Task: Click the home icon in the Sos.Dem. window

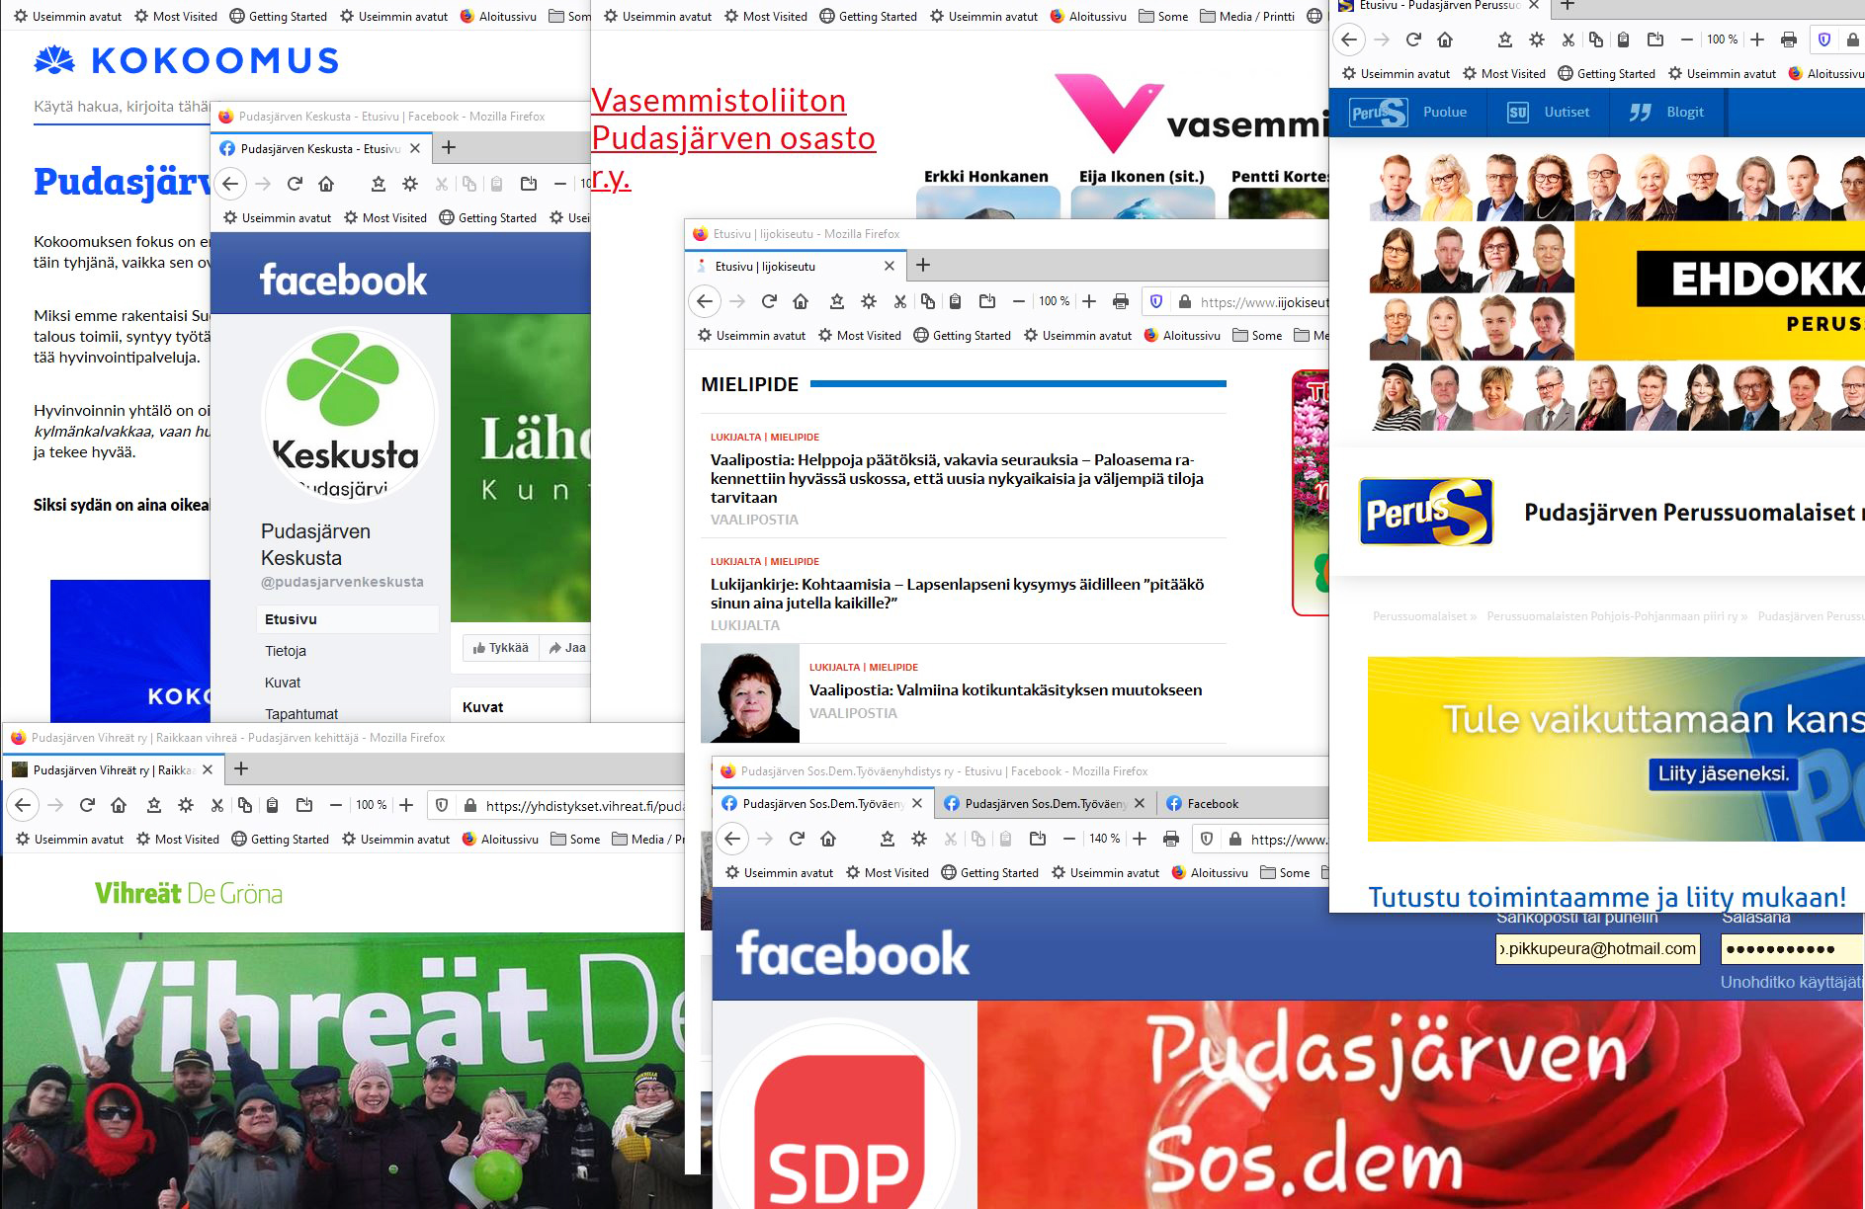Action: pyautogui.click(x=828, y=839)
